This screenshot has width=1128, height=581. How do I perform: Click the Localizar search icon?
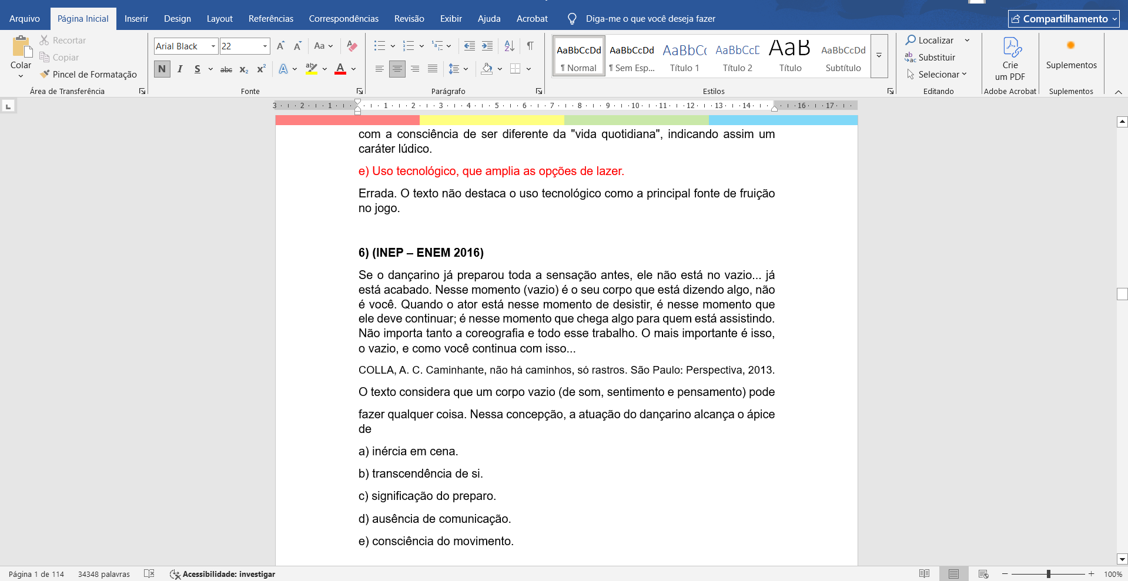point(911,40)
